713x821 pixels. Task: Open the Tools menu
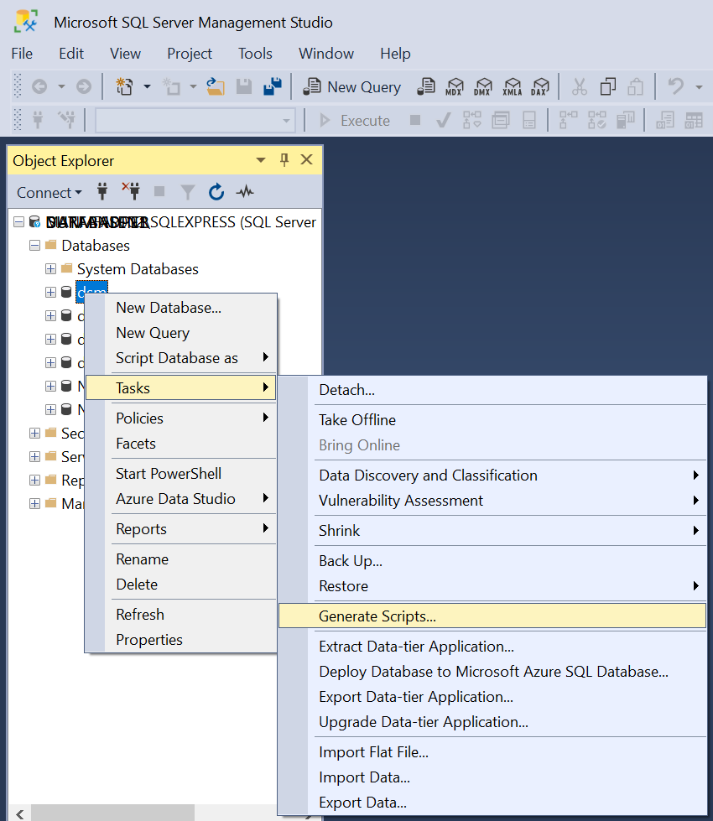(255, 53)
